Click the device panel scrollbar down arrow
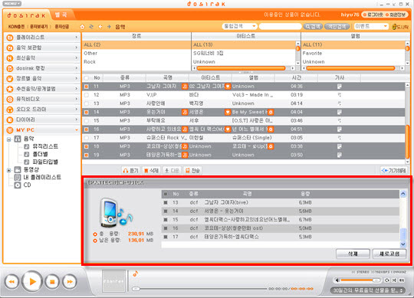Image resolution: width=414 pixels, height=298 pixels. coord(403,244)
